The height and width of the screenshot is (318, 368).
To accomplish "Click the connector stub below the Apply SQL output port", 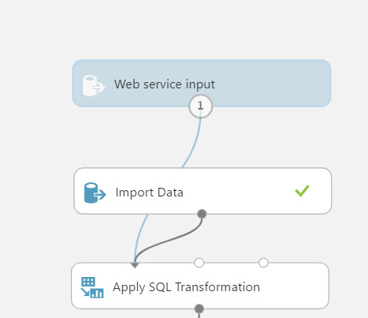I will tap(199, 316).
